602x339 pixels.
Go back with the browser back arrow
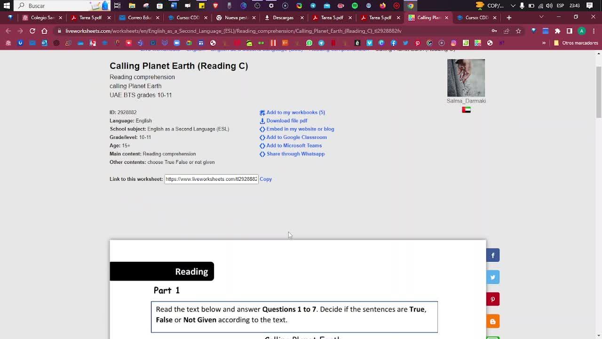[8, 31]
